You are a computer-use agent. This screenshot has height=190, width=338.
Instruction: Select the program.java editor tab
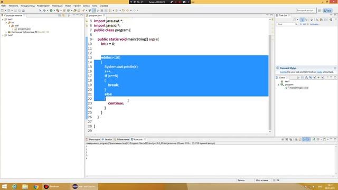95,15
